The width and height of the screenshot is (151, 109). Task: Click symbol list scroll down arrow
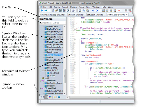click(64, 93)
